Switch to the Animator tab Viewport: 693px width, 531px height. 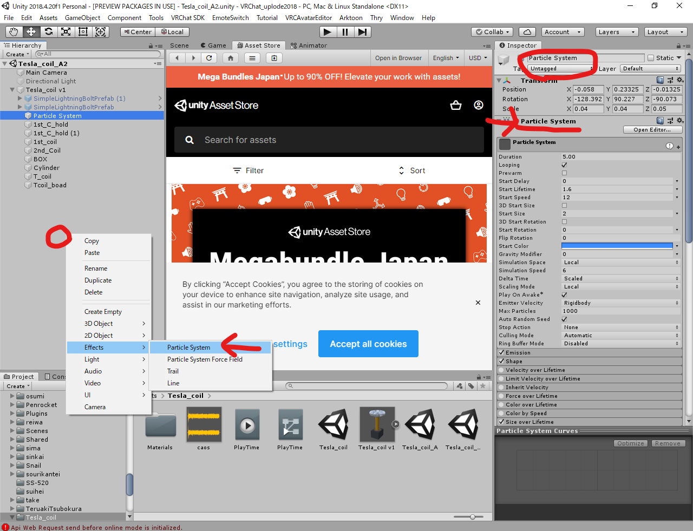click(x=309, y=45)
